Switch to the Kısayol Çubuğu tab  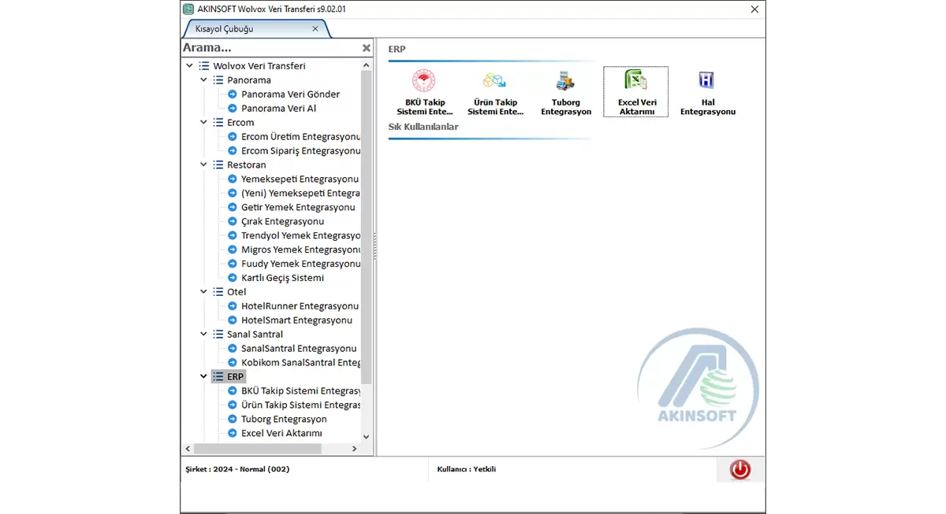(x=246, y=29)
